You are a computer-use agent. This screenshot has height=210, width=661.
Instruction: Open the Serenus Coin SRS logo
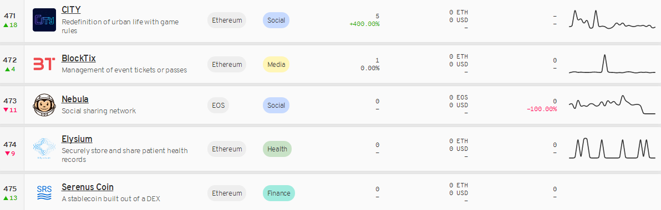tap(44, 193)
